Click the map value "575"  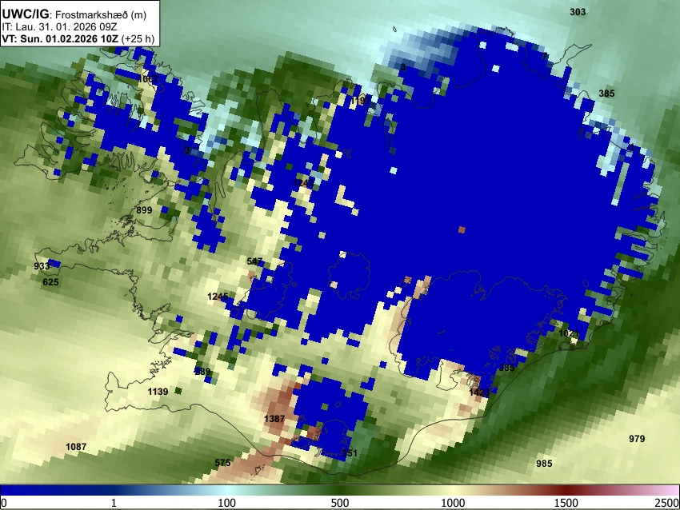click(223, 463)
